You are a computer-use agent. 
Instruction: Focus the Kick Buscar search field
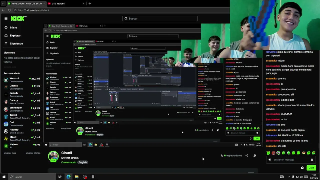(160, 18)
